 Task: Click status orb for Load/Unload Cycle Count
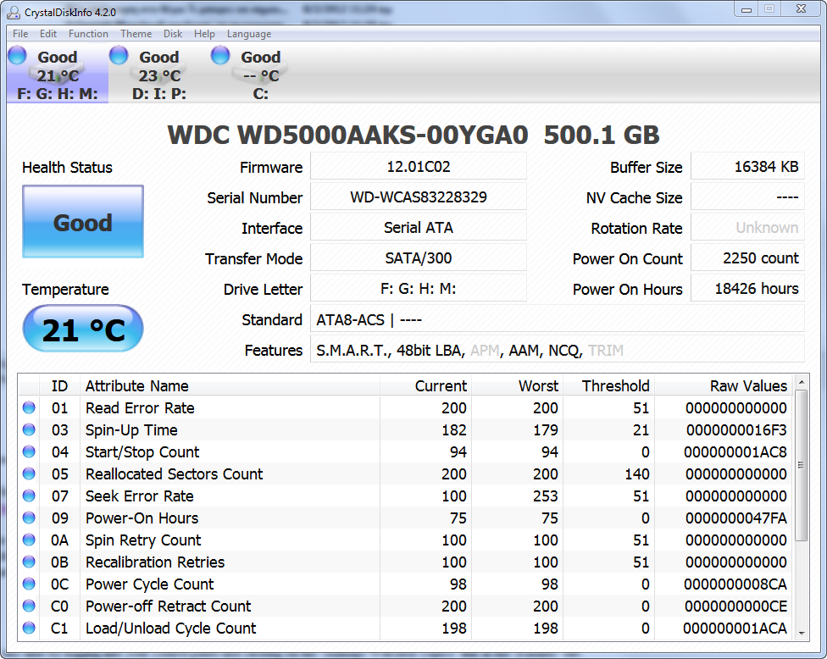point(29,628)
